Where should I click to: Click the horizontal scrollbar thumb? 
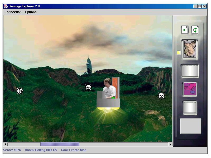(60, 144)
